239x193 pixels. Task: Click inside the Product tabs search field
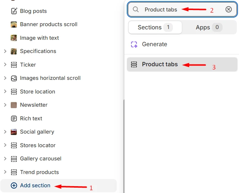182,9
